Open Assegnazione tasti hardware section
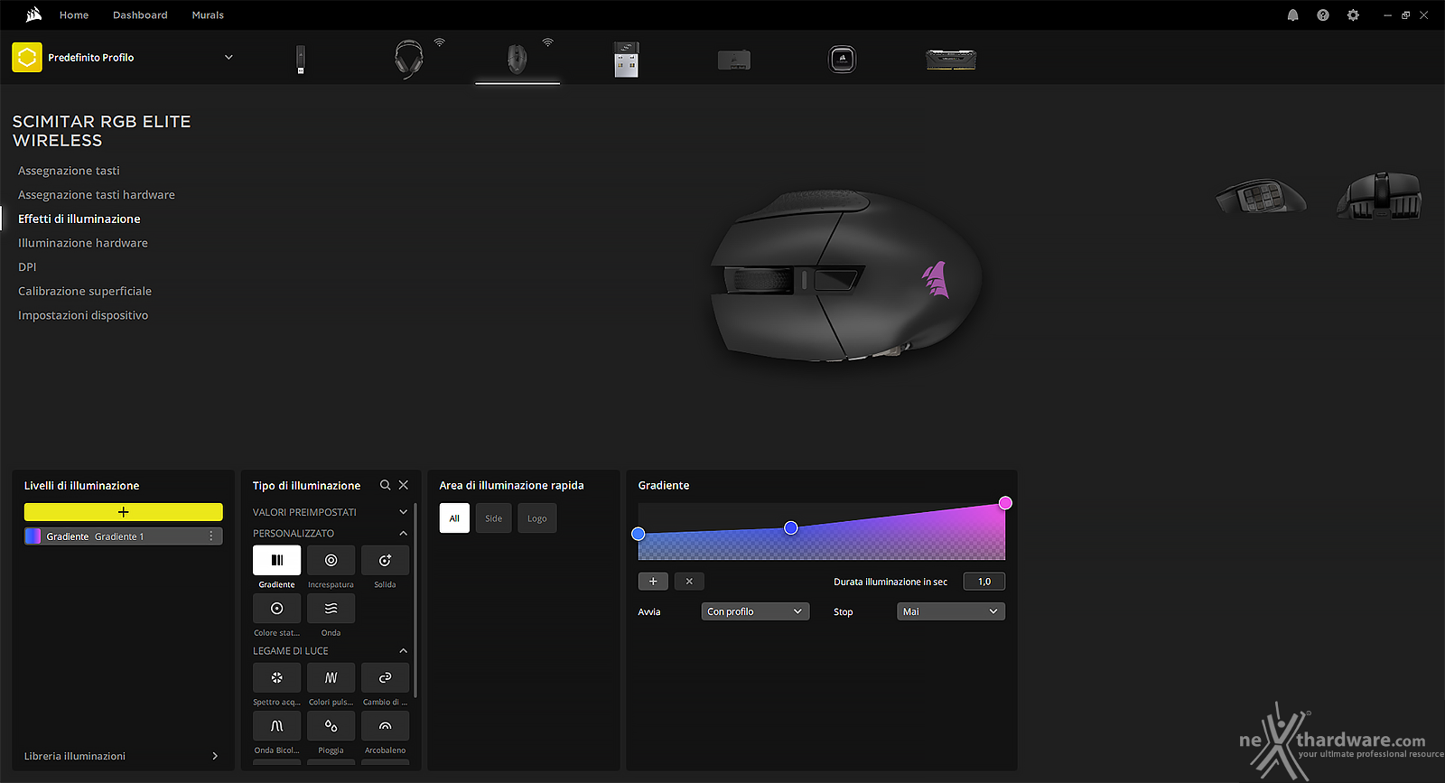This screenshot has width=1445, height=783. click(x=97, y=195)
